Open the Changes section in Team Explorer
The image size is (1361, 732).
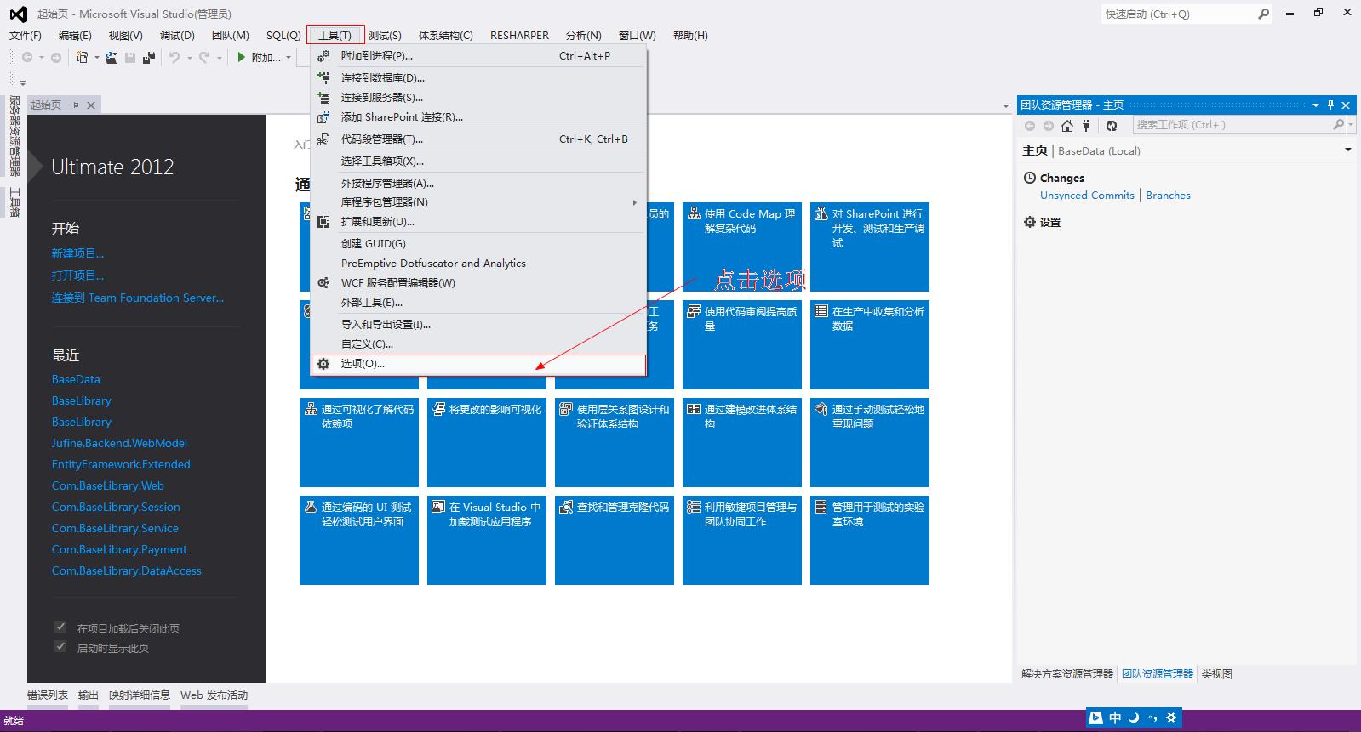(1061, 178)
